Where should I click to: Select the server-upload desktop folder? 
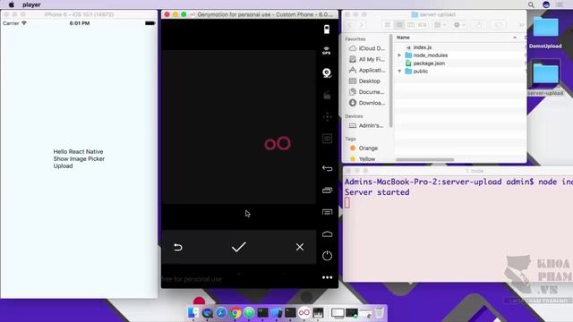coord(545,79)
